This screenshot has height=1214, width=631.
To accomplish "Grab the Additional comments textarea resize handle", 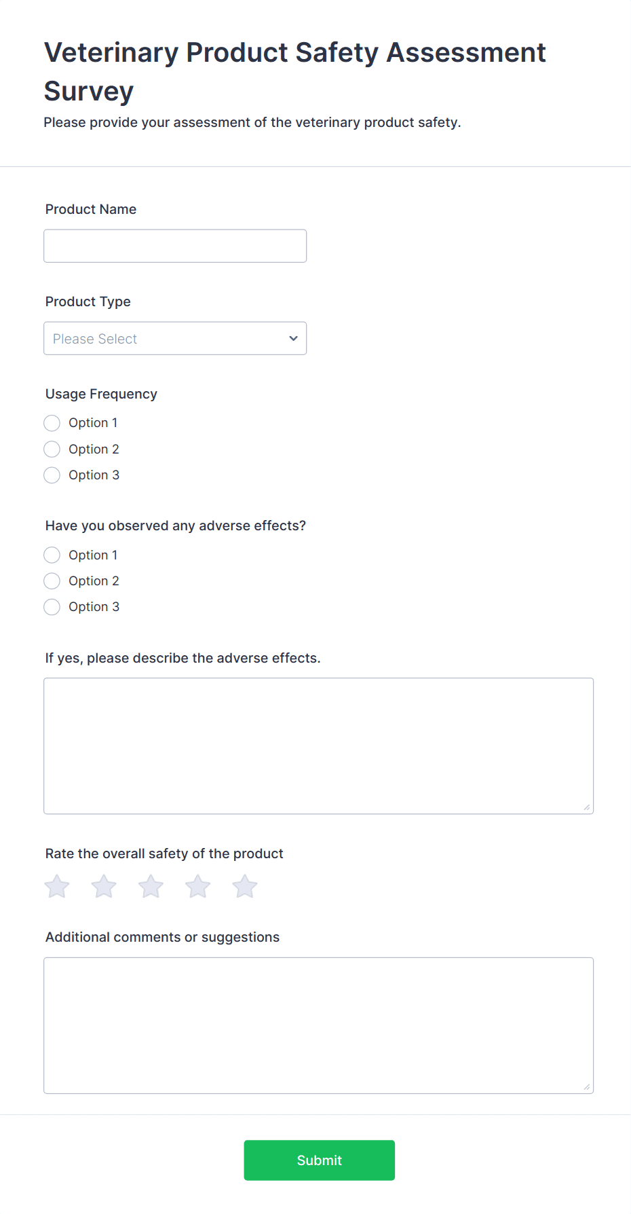I will coord(587,1087).
